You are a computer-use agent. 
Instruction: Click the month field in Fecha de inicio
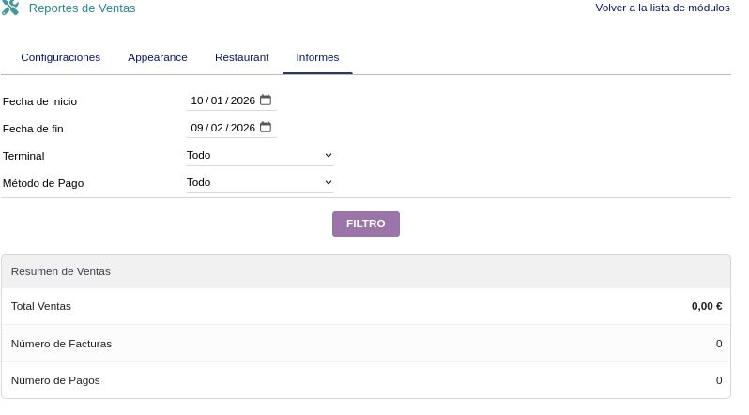click(x=217, y=100)
